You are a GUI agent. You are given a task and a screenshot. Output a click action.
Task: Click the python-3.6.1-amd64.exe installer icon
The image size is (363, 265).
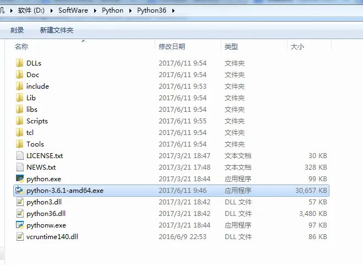19,191
